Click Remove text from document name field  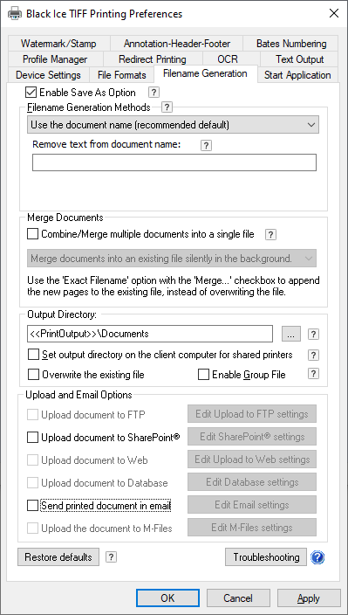click(x=174, y=162)
